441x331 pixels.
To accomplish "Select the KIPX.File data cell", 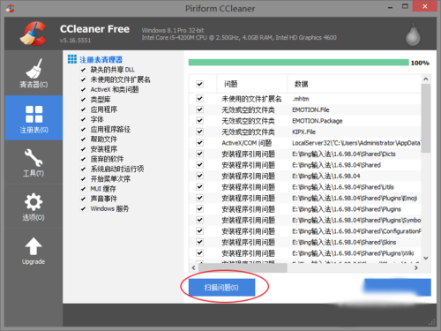I will pyautogui.click(x=304, y=132).
